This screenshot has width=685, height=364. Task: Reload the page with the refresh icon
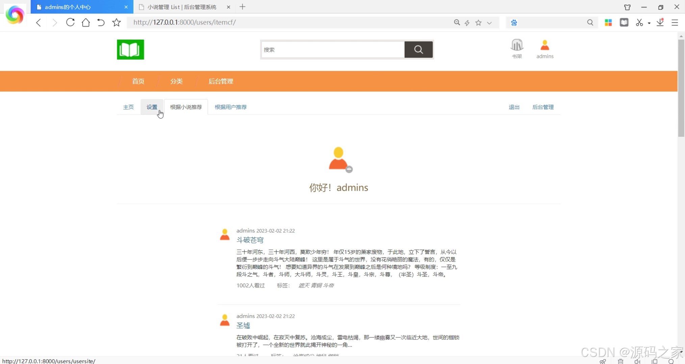tap(70, 23)
